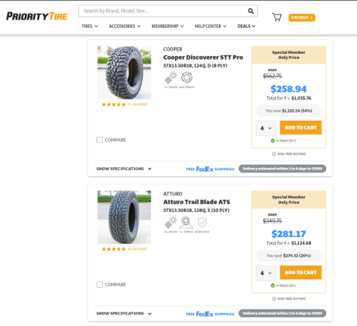357x326 pixels.
Task: Click the search magnifier icon
Action: coord(251,11)
